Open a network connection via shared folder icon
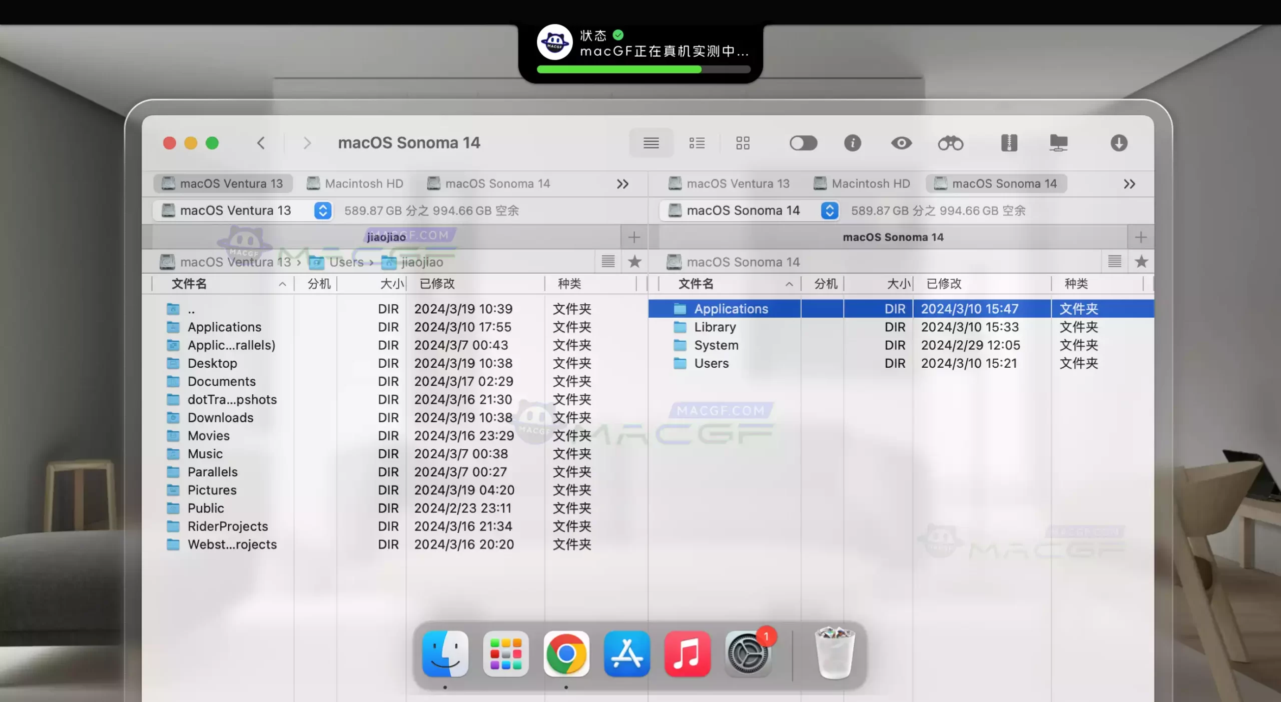The height and width of the screenshot is (702, 1281). (x=1059, y=144)
